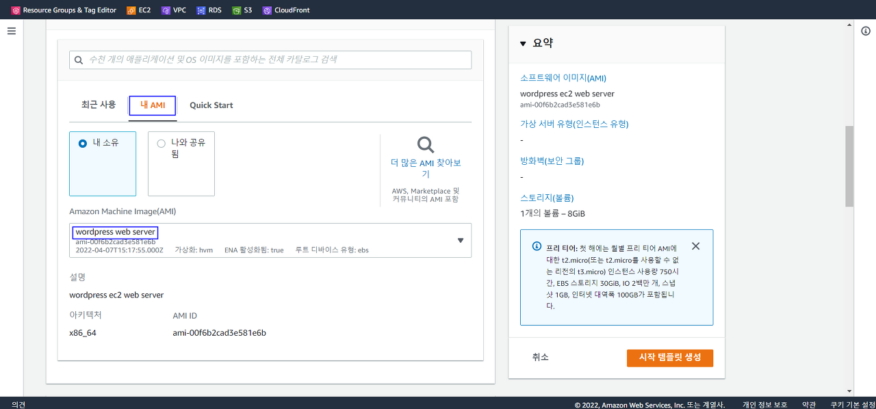Image resolution: width=876 pixels, height=409 pixels.
Task: Open the hamburger navigation menu
Action: click(x=12, y=31)
